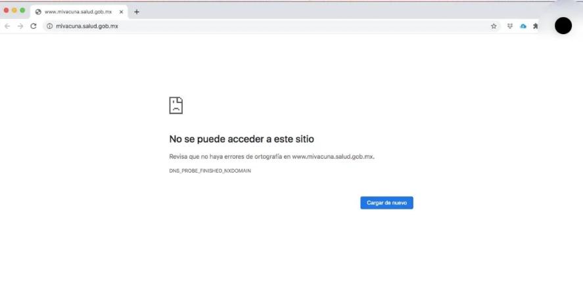The width and height of the screenshot is (583, 306).
Task: Reload the page with the toolbar refresh icon
Action: click(x=34, y=26)
